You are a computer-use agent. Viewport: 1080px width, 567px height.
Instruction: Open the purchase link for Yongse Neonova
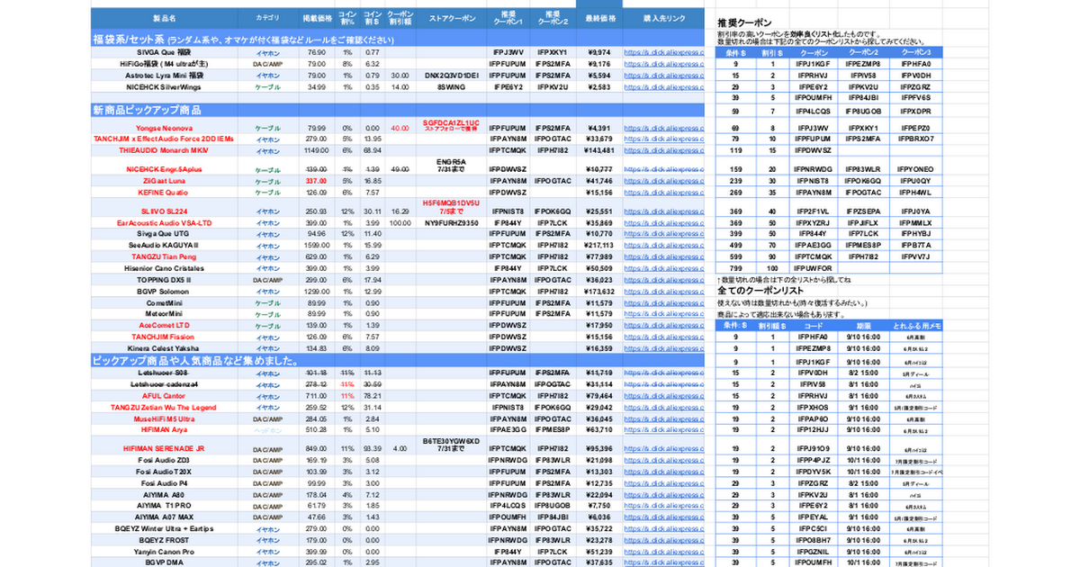(664, 128)
